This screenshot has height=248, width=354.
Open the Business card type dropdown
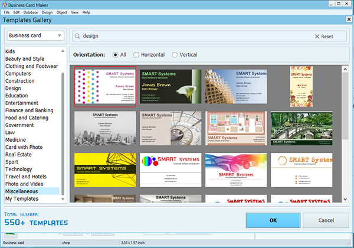pos(35,35)
